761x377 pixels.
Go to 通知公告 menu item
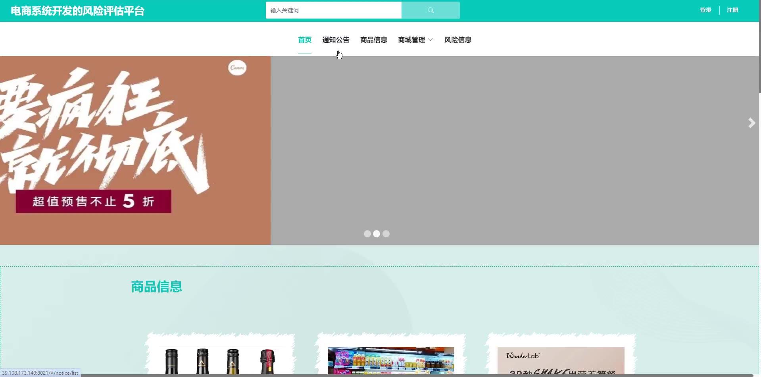coord(336,40)
